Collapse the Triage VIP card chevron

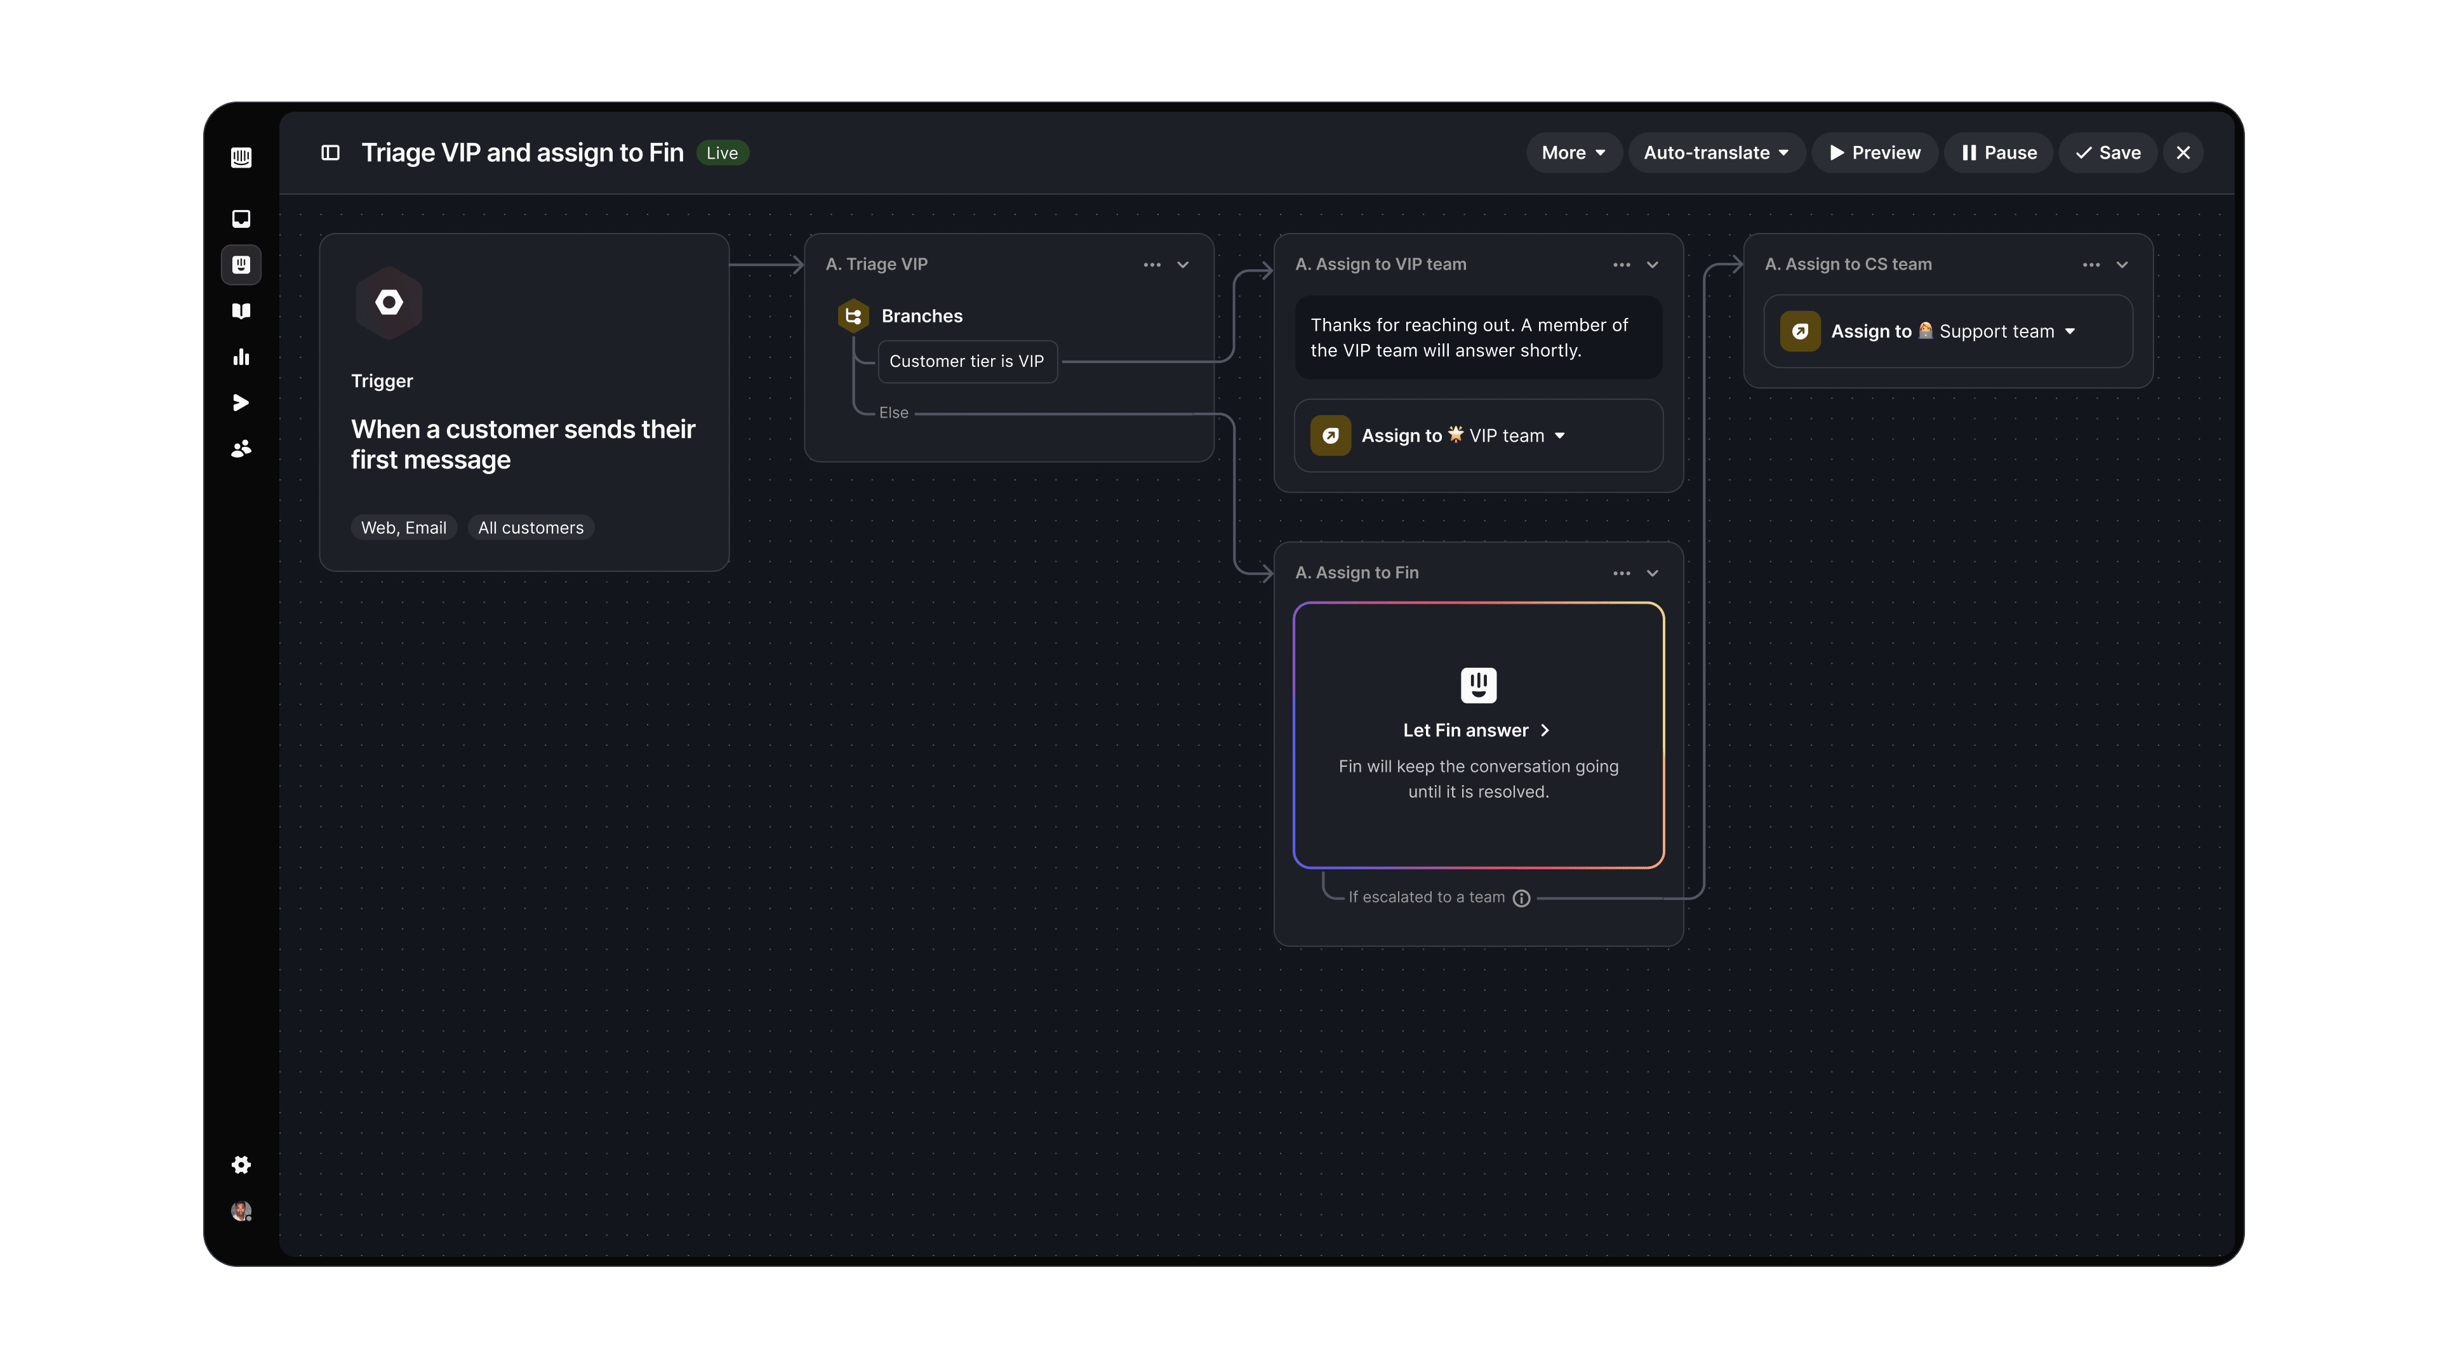tap(1183, 265)
